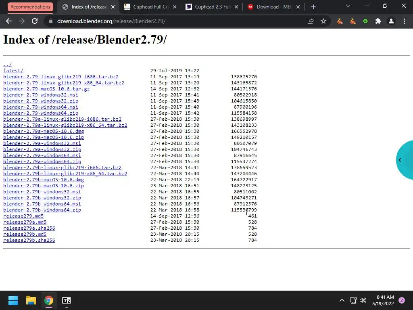The image size is (413, 310).
Task: Download blender-2.79b-windows64.zip
Action: pyautogui.click(x=42, y=210)
